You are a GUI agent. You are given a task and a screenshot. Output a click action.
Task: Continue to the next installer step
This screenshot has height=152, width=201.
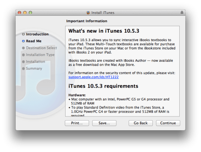tap(168, 123)
